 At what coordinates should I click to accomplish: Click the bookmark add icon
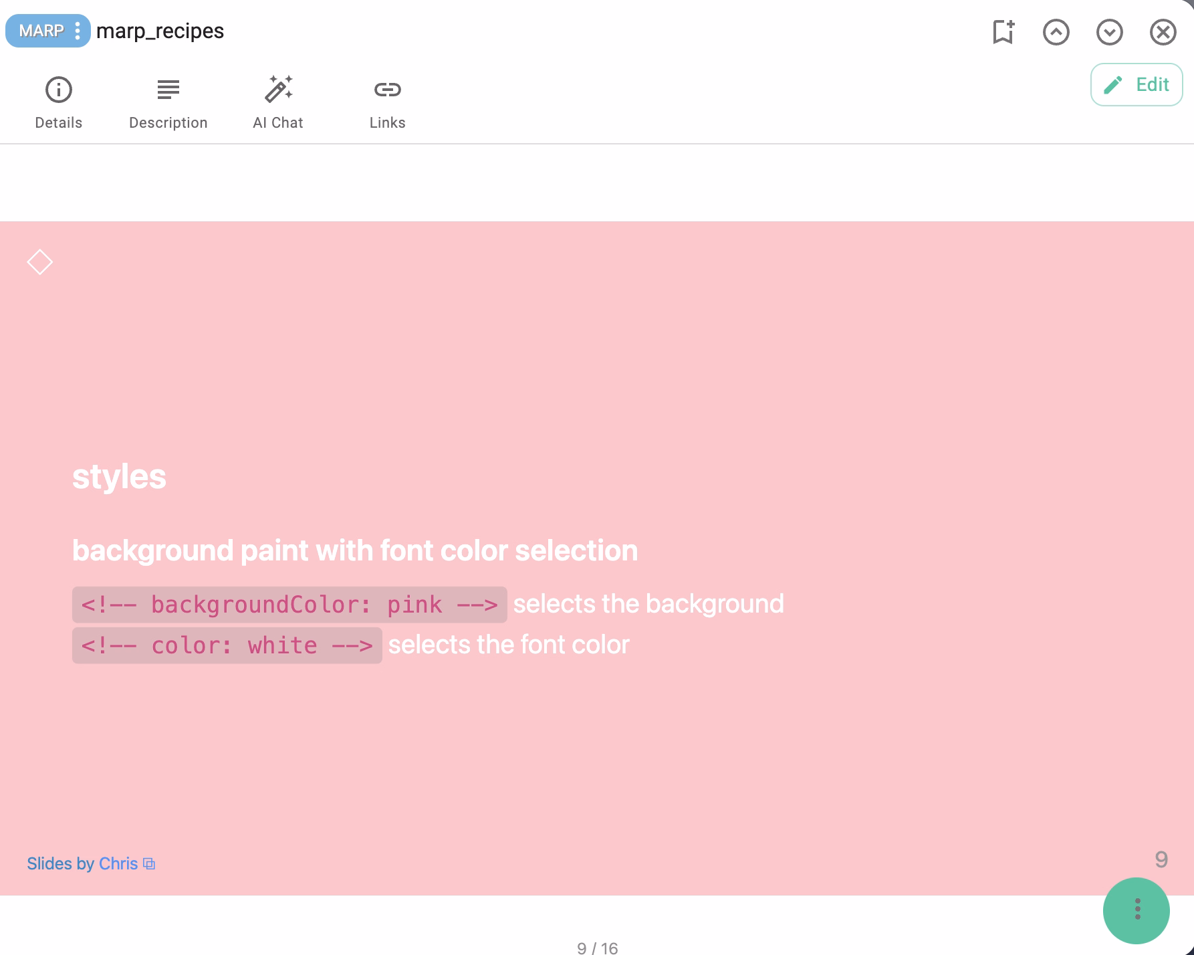(1003, 31)
